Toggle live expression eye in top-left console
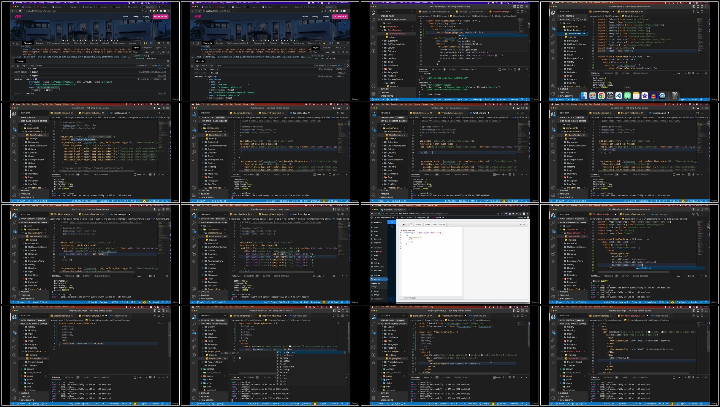This screenshot has width=720, height=407. click(32, 66)
